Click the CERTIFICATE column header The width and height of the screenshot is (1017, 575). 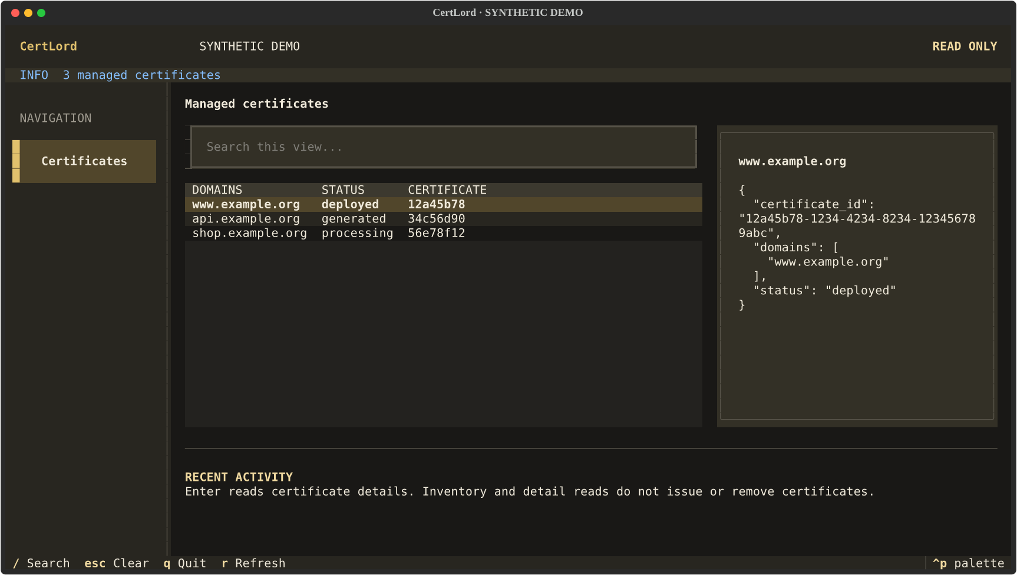coord(447,190)
